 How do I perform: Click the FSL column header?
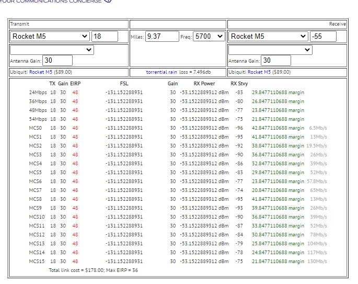(x=124, y=84)
